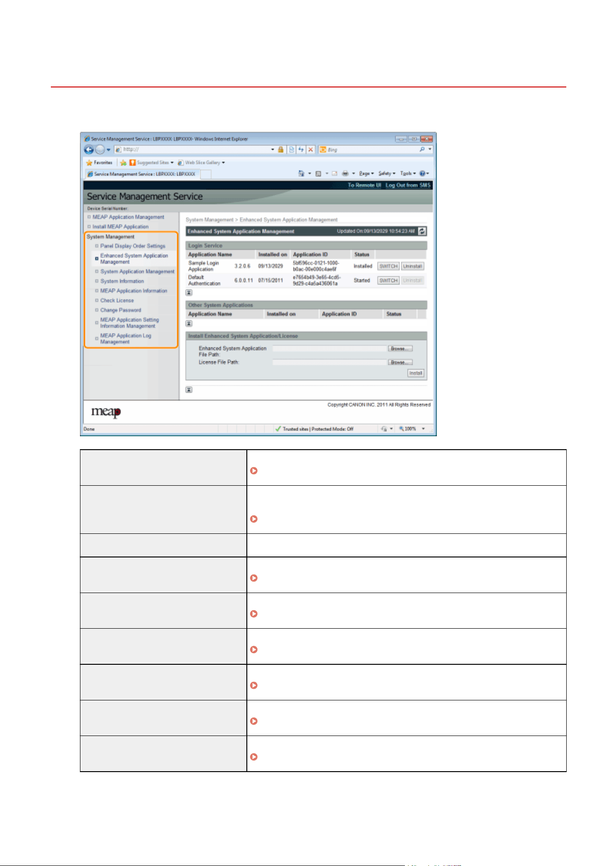Click the browser Forward arrow button
This screenshot has width=612, height=866.
point(100,149)
